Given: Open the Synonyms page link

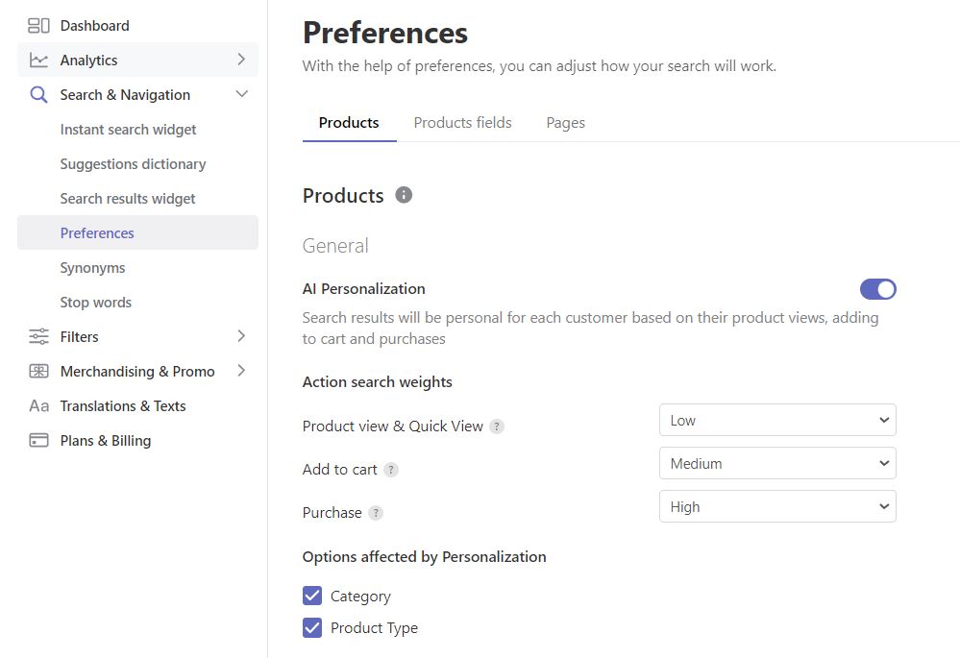Looking at the screenshot, I should (92, 268).
